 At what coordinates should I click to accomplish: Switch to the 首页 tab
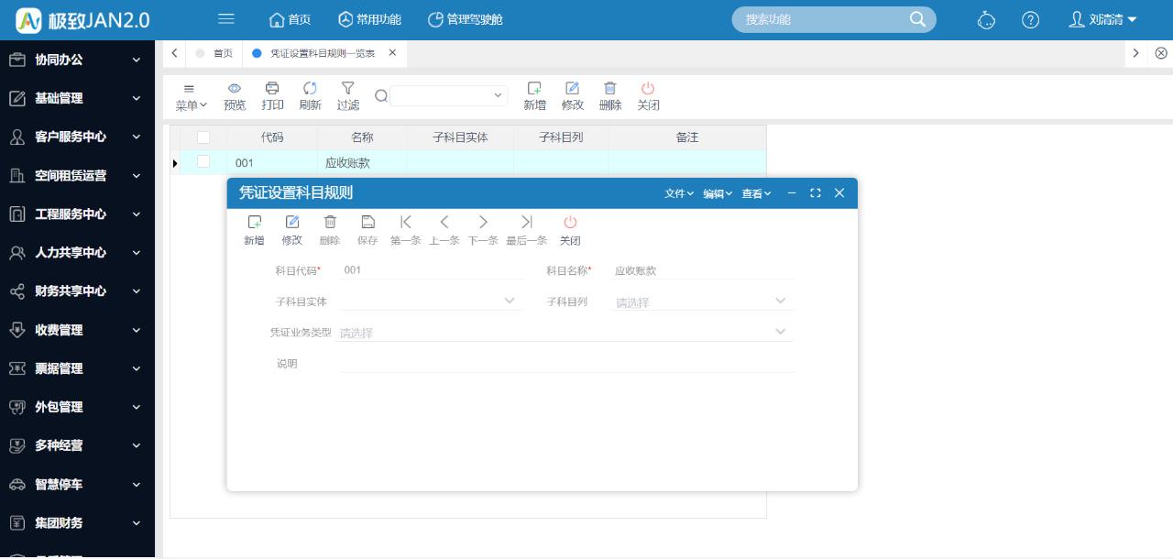pyautogui.click(x=222, y=53)
